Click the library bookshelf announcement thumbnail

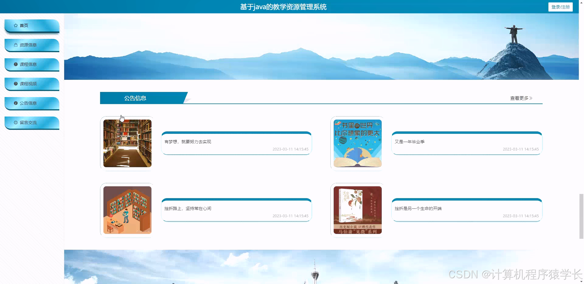tap(127, 143)
